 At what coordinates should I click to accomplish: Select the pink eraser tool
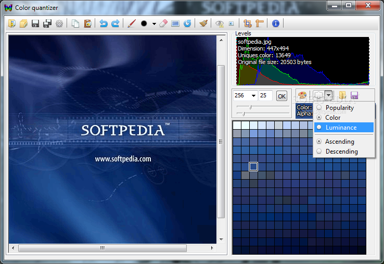pyautogui.click(x=163, y=23)
